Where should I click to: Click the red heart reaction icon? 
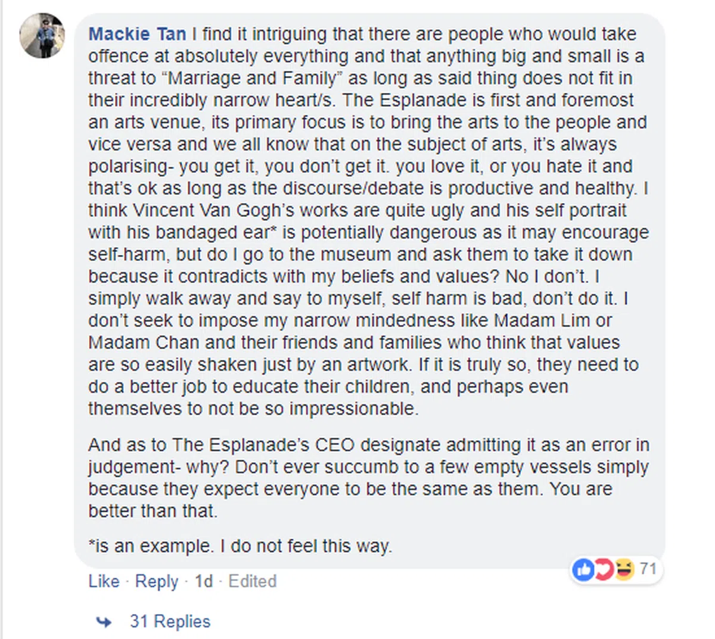point(604,570)
